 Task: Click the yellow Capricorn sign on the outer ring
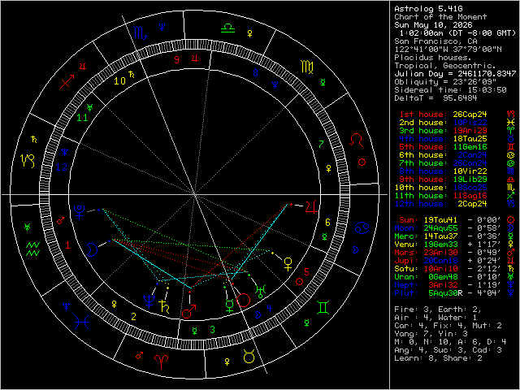point(28,161)
